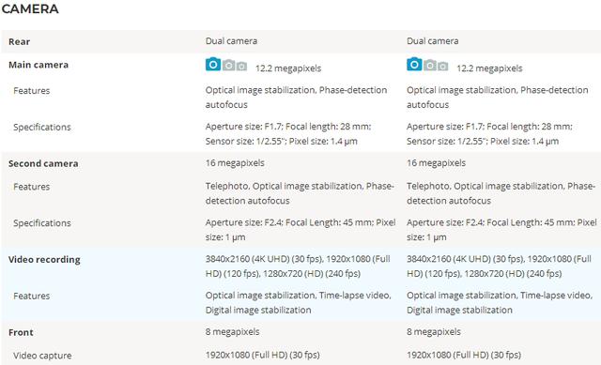601x365 pixels.
Task: Click Features label under Main camera
Action: click(x=31, y=91)
